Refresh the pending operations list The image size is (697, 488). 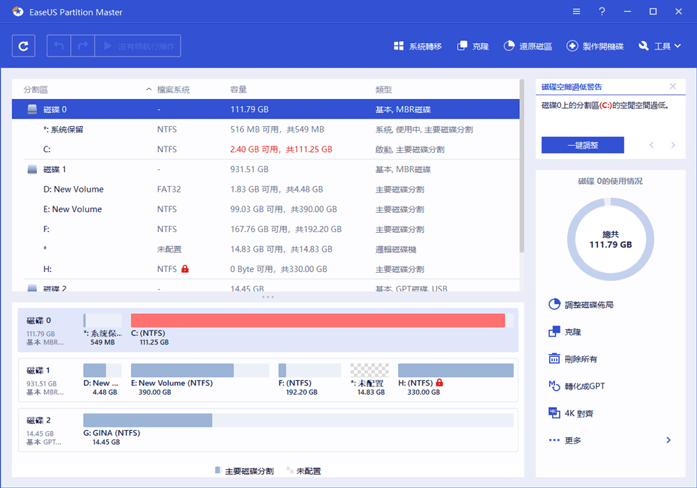coord(23,45)
